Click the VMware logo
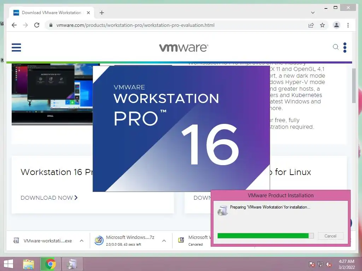The height and width of the screenshot is (271, 362). [184, 48]
